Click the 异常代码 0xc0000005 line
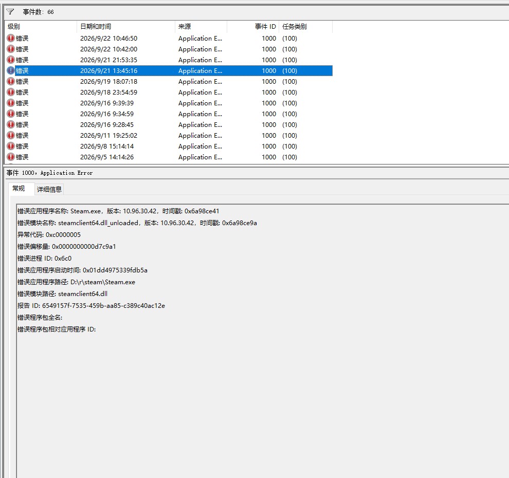This screenshot has width=509, height=478. tap(49, 234)
